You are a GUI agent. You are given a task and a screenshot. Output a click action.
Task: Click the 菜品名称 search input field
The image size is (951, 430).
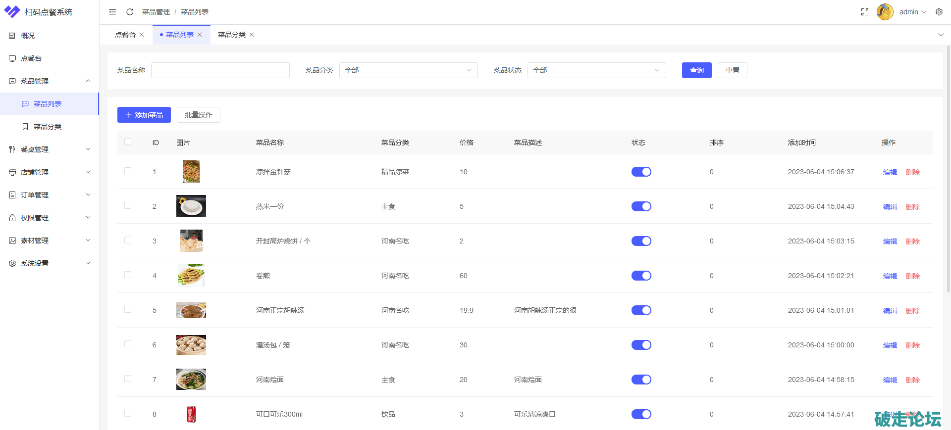[220, 70]
